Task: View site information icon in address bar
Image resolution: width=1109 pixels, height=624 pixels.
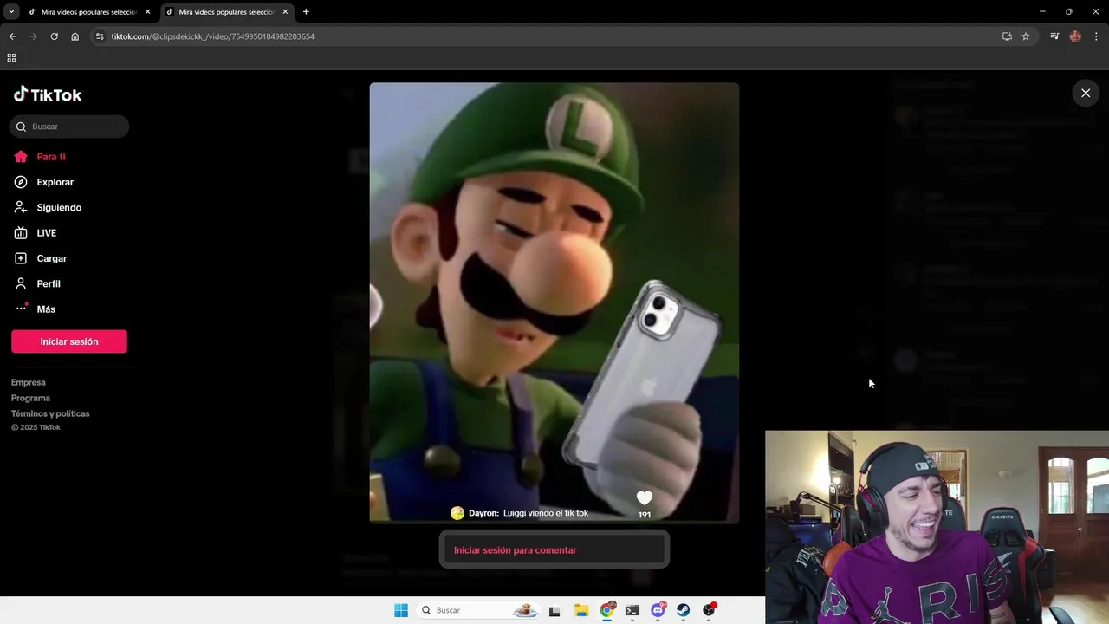Action: pyautogui.click(x=100, y=36)
